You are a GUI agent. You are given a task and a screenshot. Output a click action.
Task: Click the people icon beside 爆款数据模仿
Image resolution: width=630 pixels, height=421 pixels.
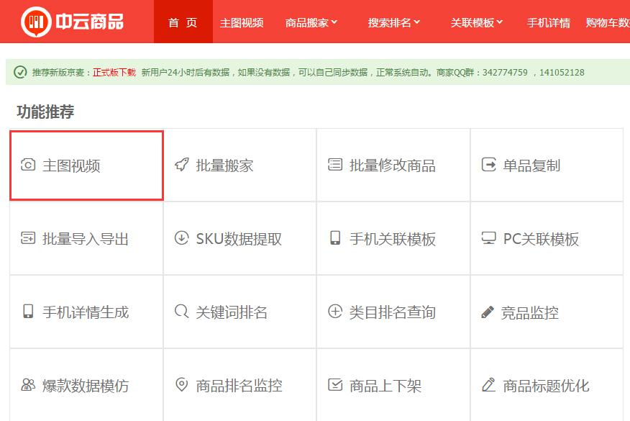[x=28, y=385]
